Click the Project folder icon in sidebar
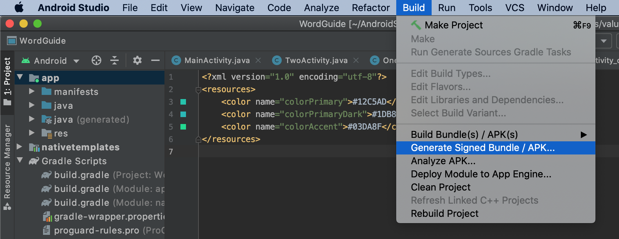The width and height of the screenshot is (619, 239). (7, 102)
